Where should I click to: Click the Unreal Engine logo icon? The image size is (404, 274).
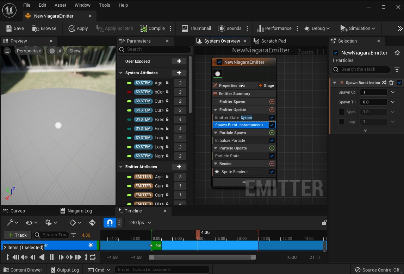coord(9,10)
